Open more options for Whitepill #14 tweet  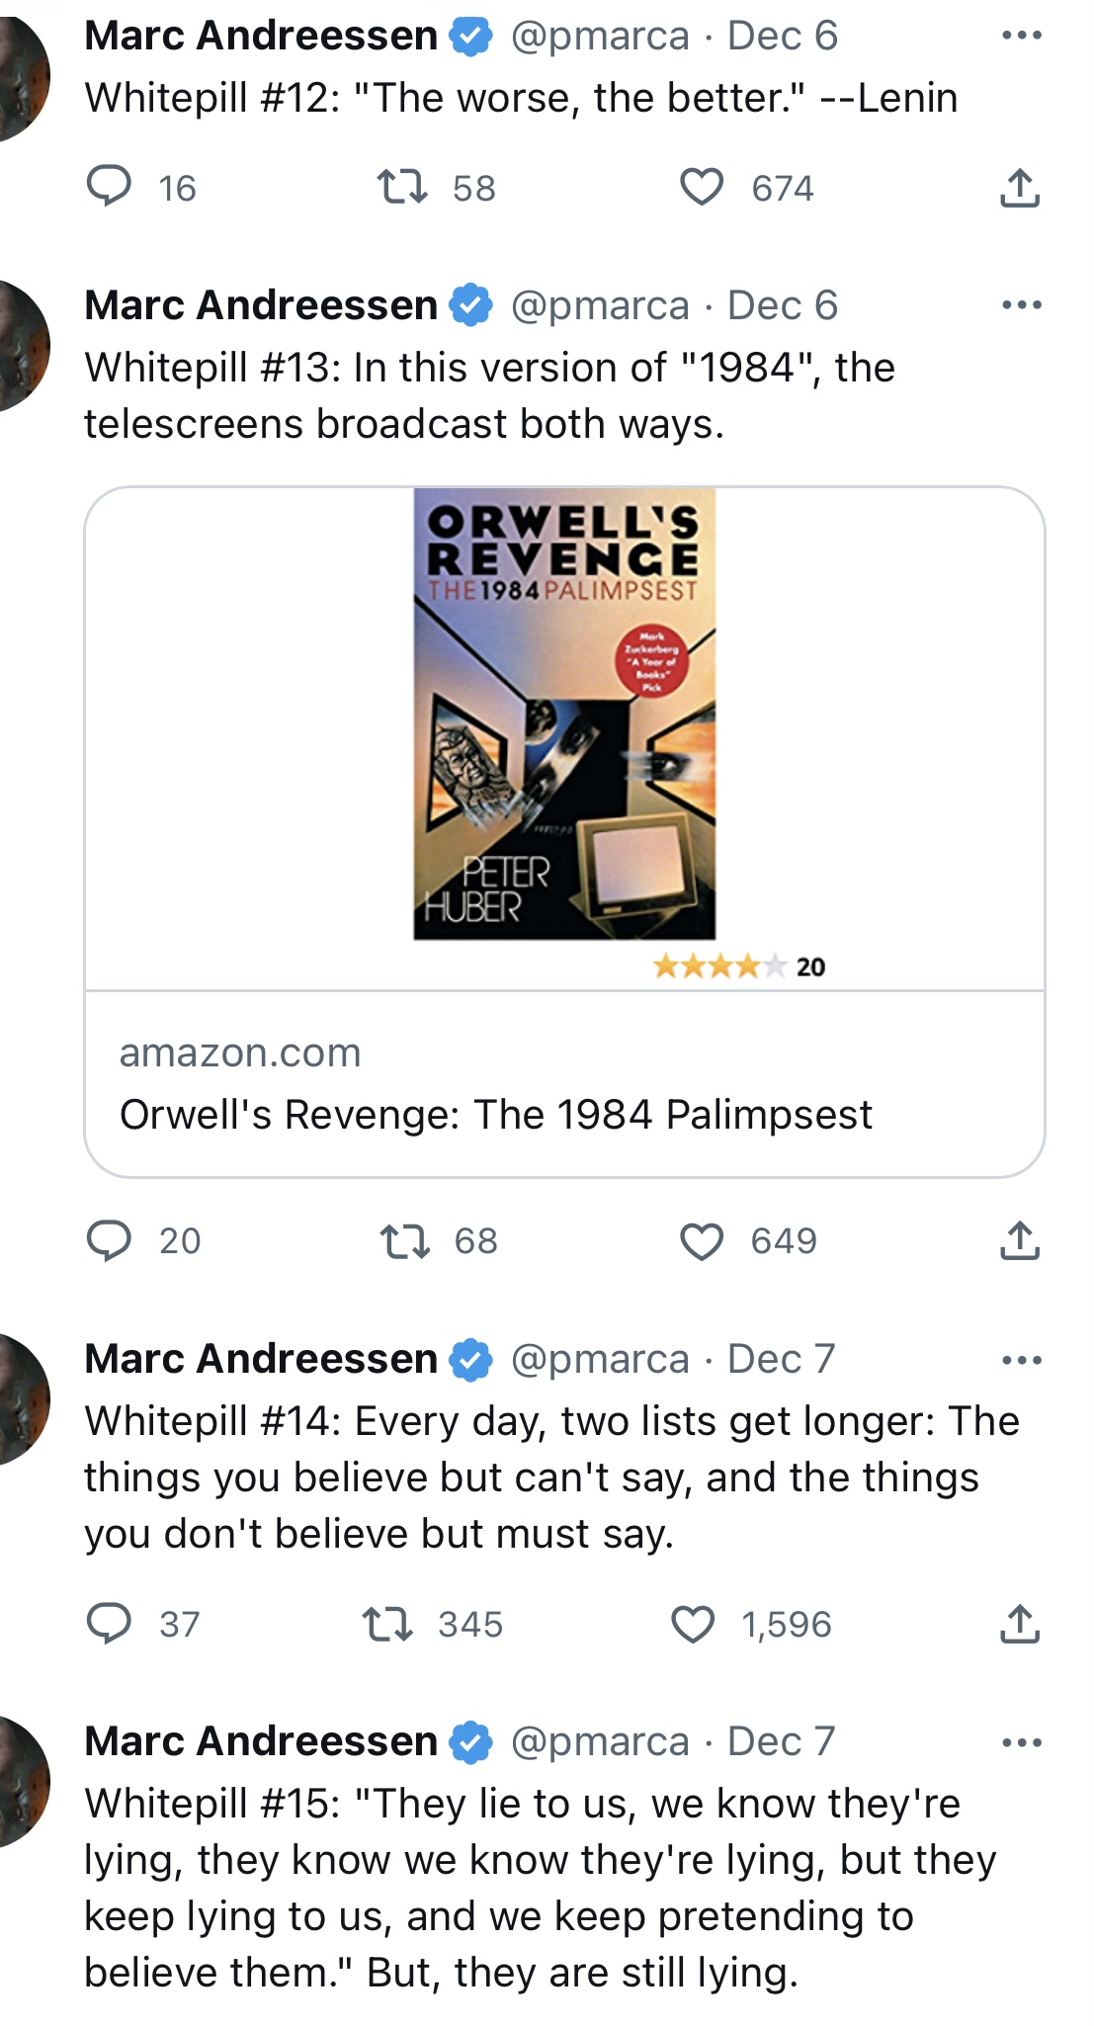pos(1021,1360)
